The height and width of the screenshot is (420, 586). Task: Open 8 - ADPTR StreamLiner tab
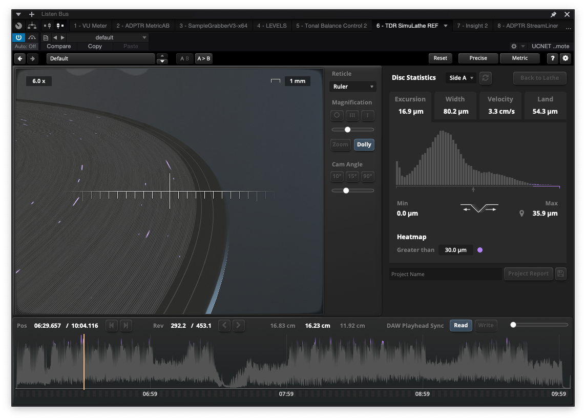click(528, 26)
